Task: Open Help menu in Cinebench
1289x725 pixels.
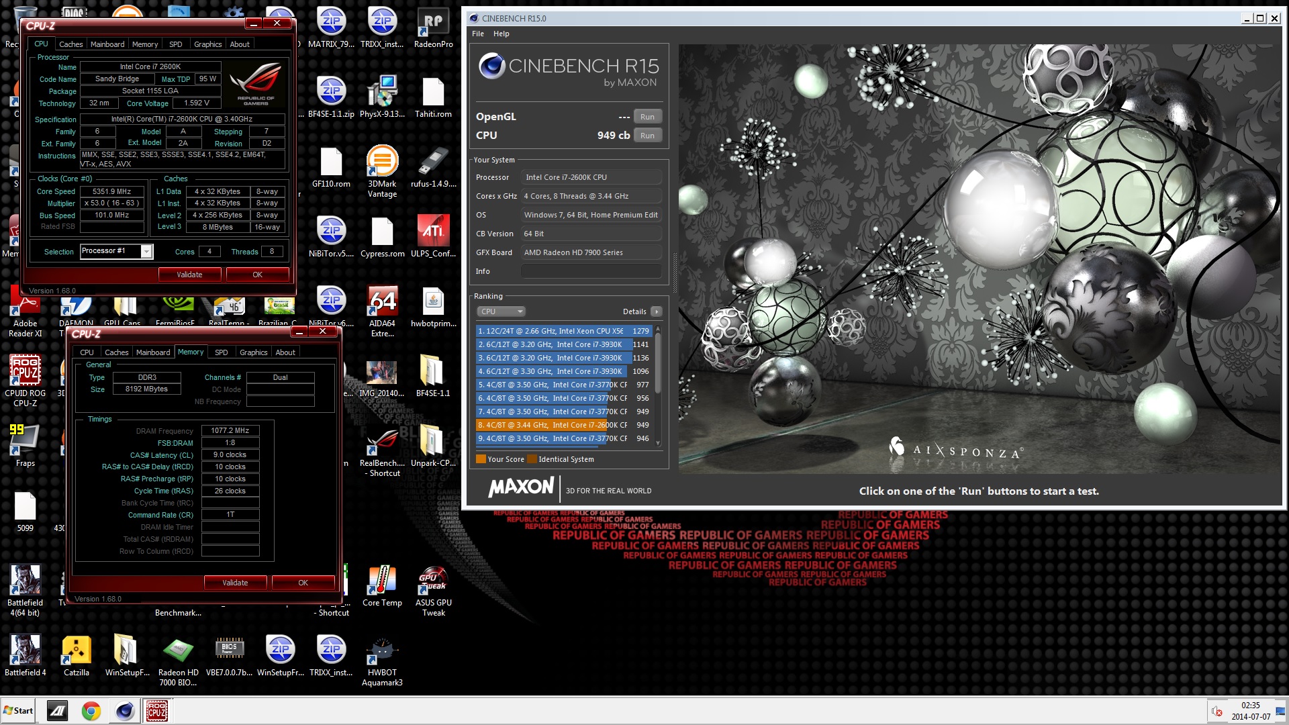Action: tap(502, 34)
